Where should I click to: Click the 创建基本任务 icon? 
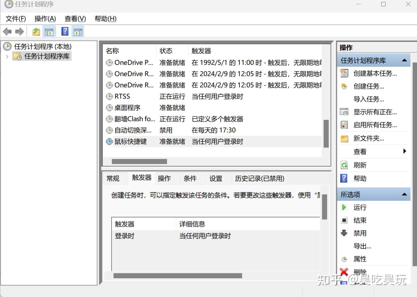pos(344,73)
